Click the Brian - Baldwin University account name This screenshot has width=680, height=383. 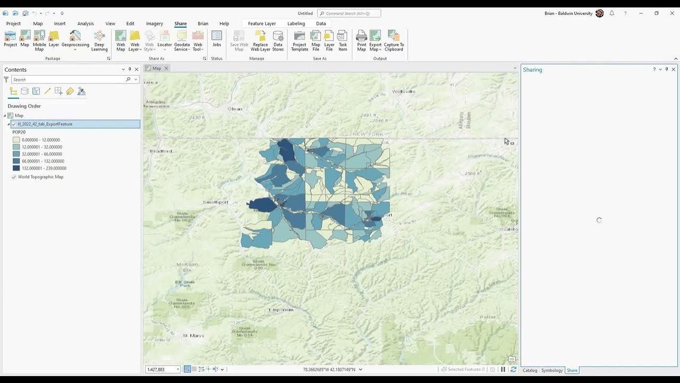pos(568,13)
